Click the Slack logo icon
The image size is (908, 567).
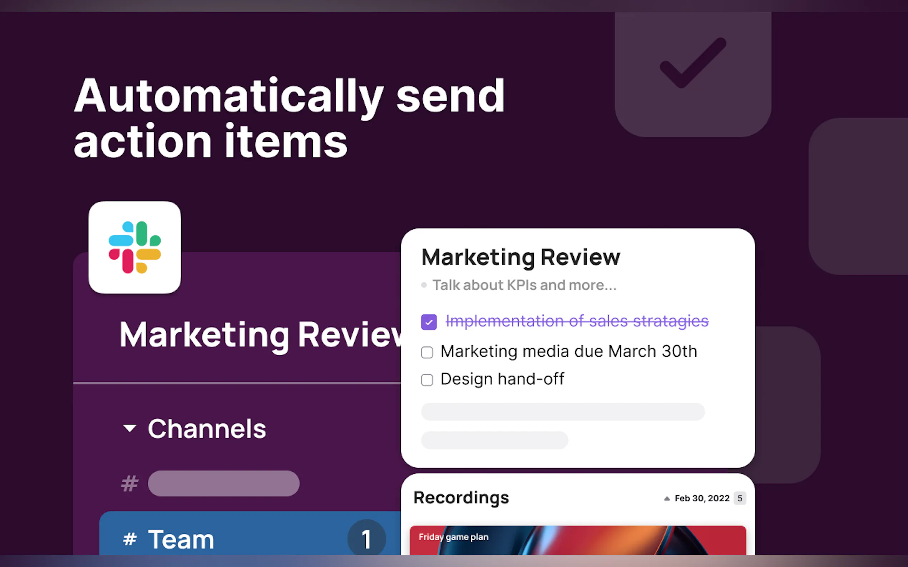coord(134,247)
